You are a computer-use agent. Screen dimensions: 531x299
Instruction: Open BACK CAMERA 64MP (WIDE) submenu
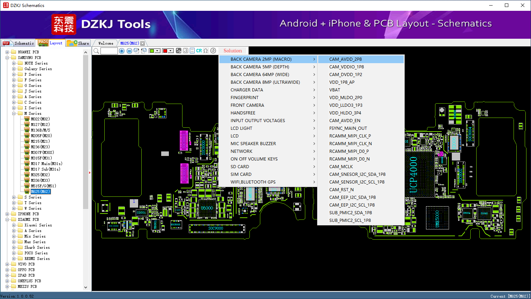268,75
